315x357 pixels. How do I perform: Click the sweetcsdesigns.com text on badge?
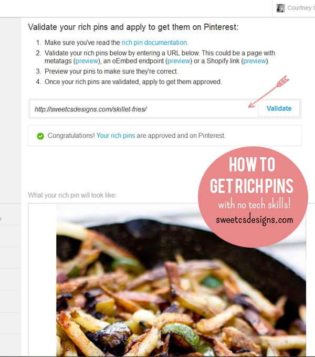pos(254,220)
